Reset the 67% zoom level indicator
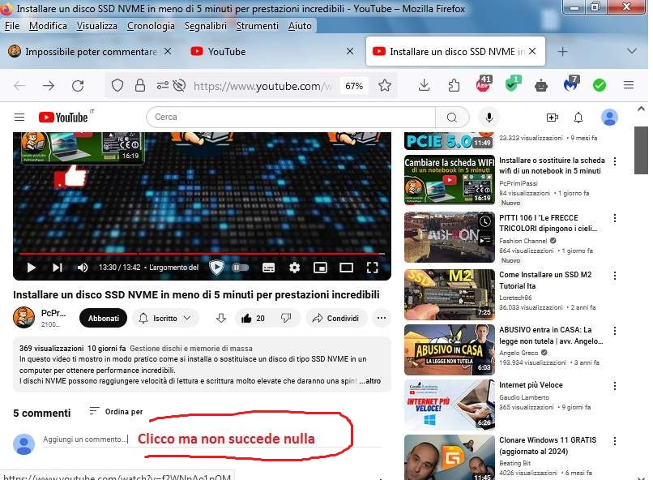 pyautogui.click(x=354, y=86)
